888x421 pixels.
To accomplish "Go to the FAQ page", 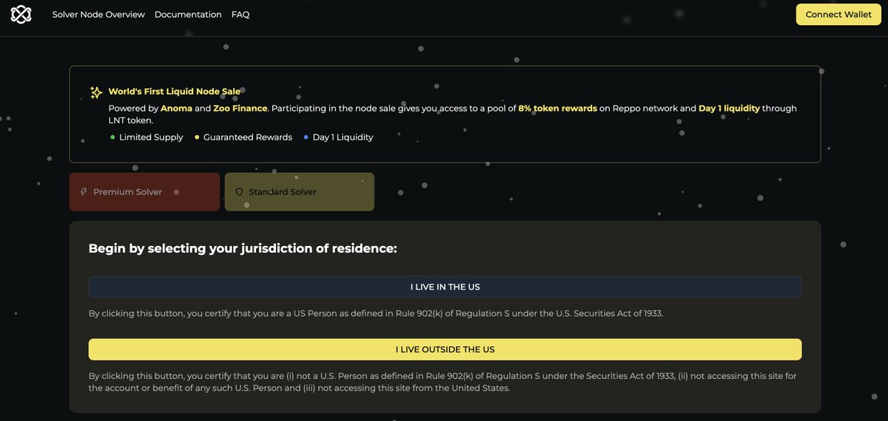I will point(240,15).
